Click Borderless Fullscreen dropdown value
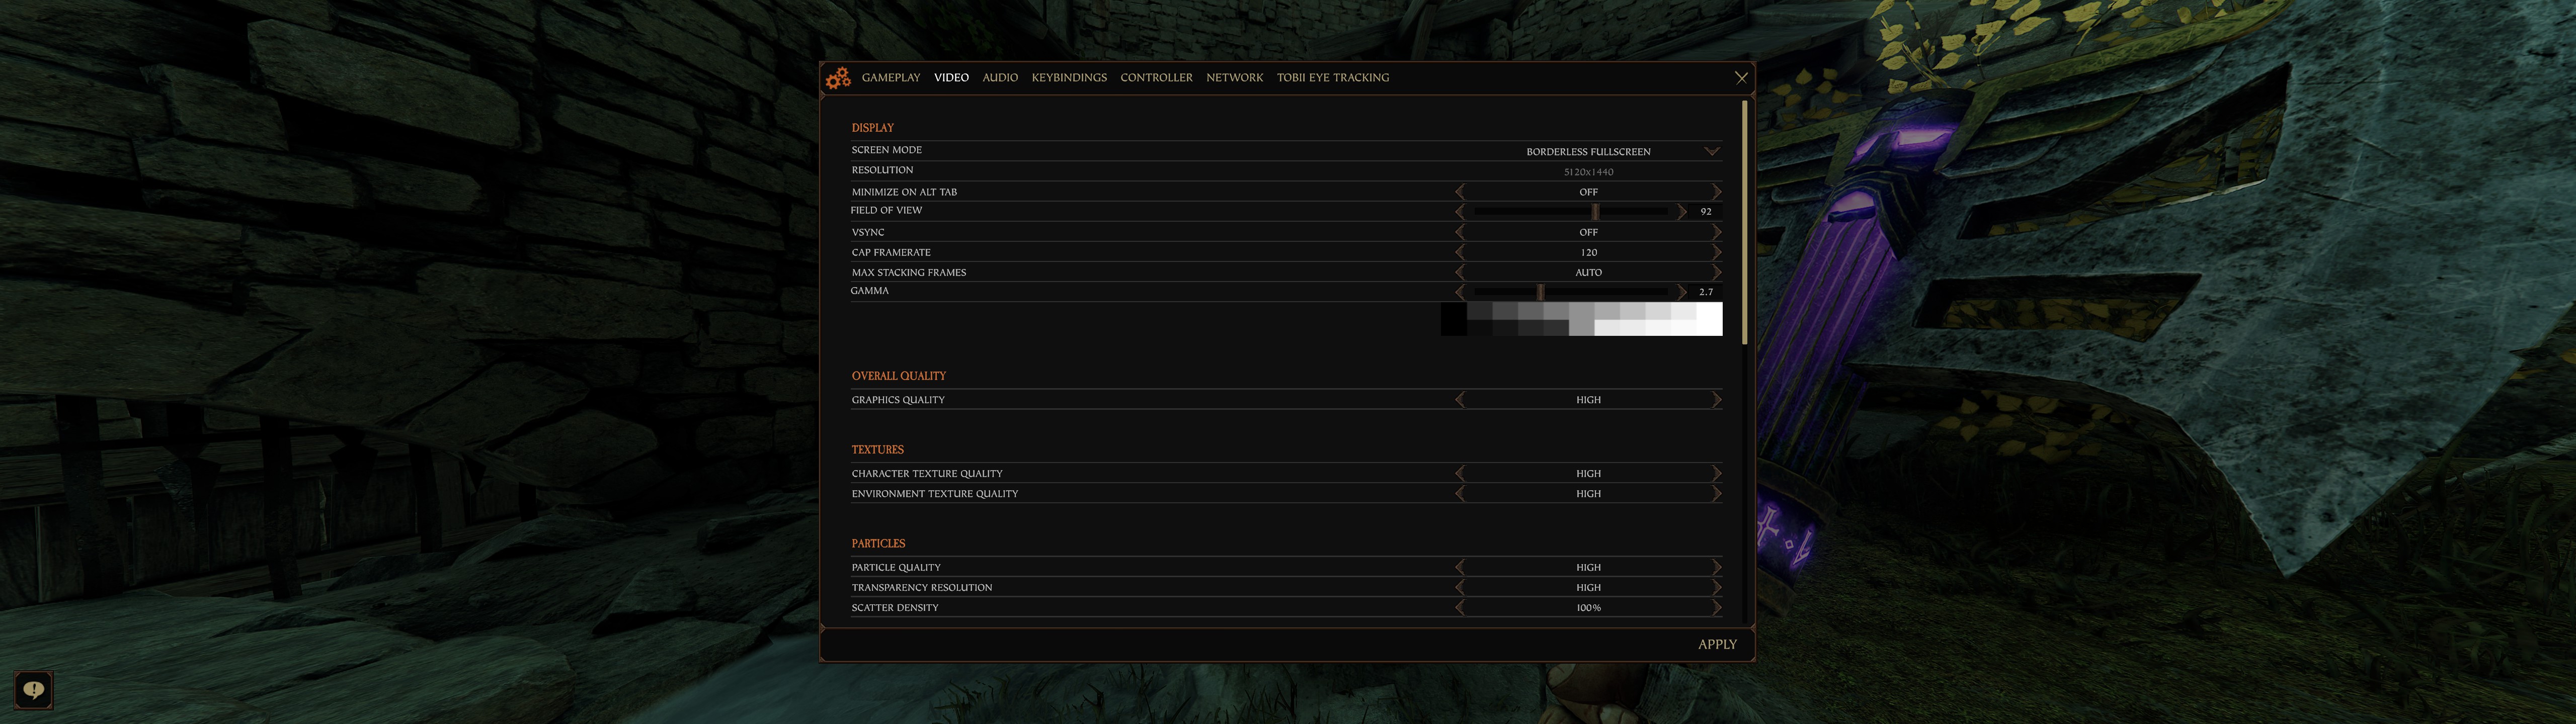This screenshot has height=724, width=2576. click(x=1588, y=152)
